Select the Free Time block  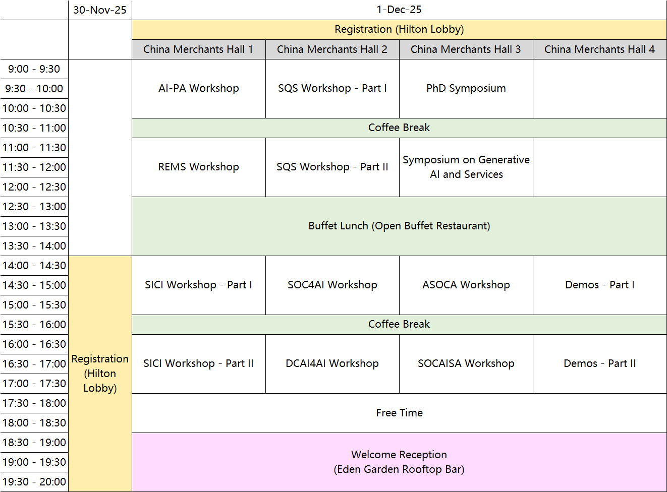399,413
